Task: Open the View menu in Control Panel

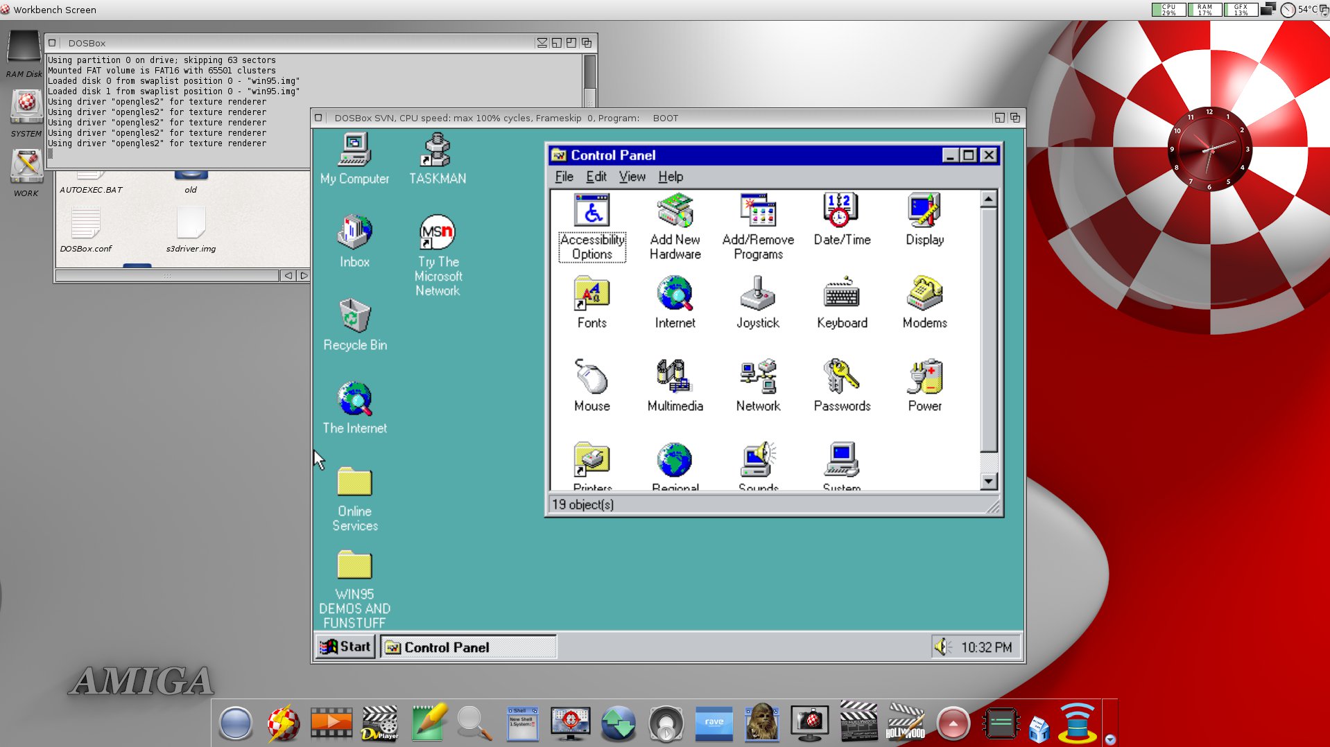Action: 632,176
